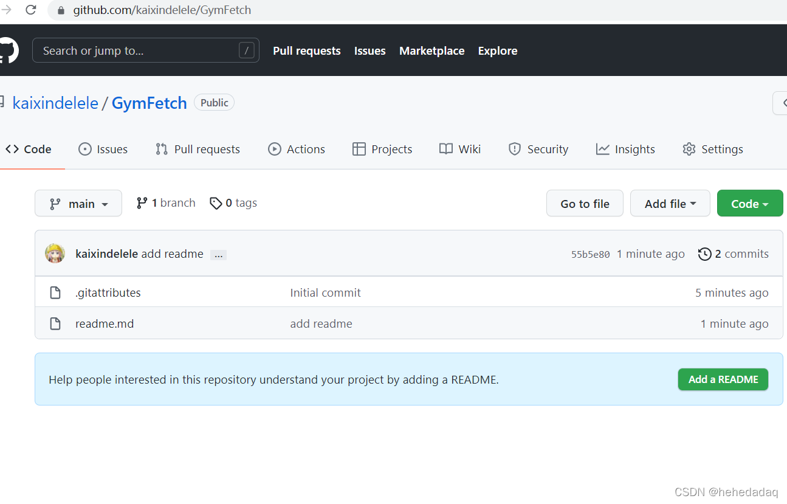The height and width of the screenshot is (504, 787).
Task: Open Explore in the header
Action: point(498,51)
